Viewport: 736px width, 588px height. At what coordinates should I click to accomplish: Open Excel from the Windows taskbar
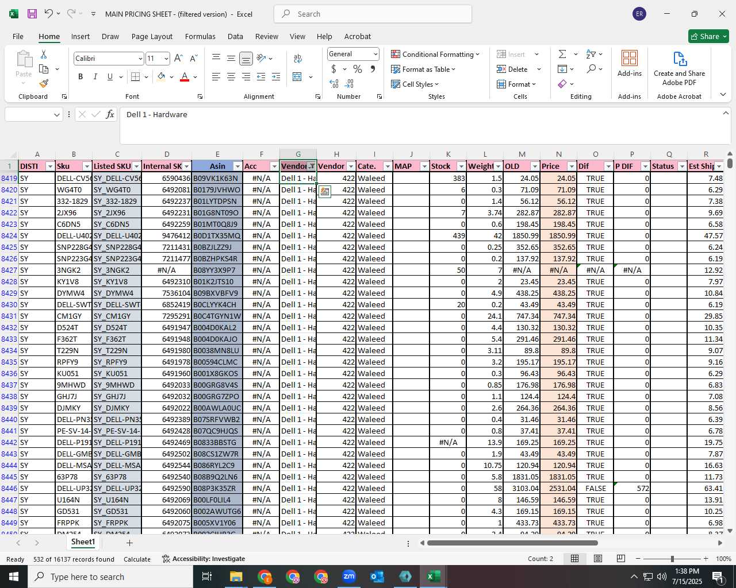pyautogui.click(x=434, y=577)
